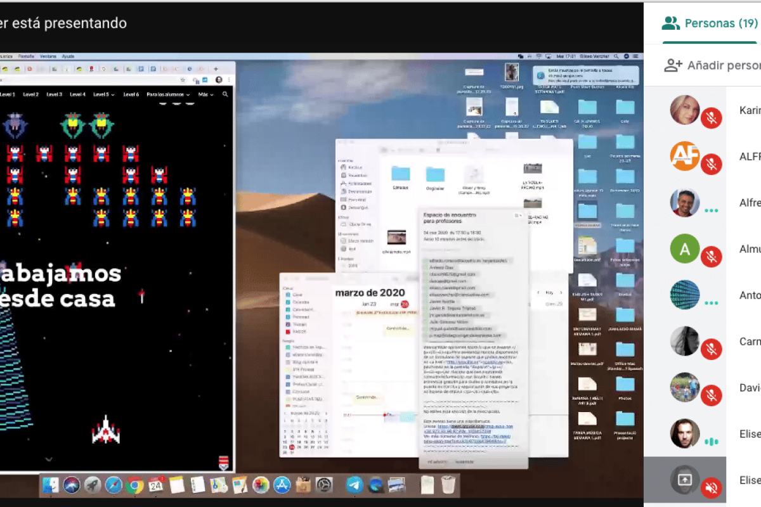Open Maps app in the dock

[x=219, y=485]
